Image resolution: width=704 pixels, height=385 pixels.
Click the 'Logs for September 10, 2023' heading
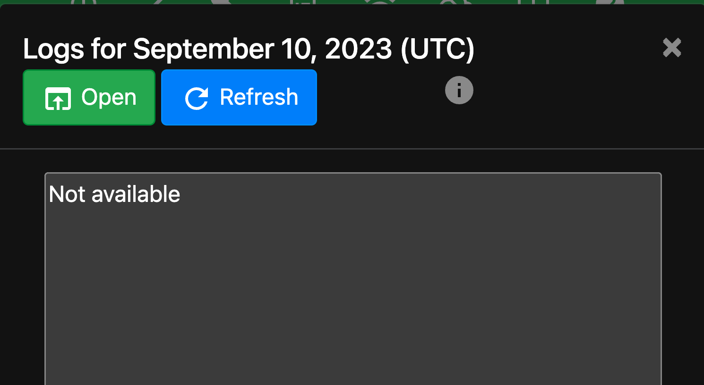(248, 49)
